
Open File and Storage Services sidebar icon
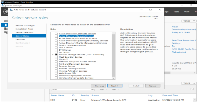[6, 32]
